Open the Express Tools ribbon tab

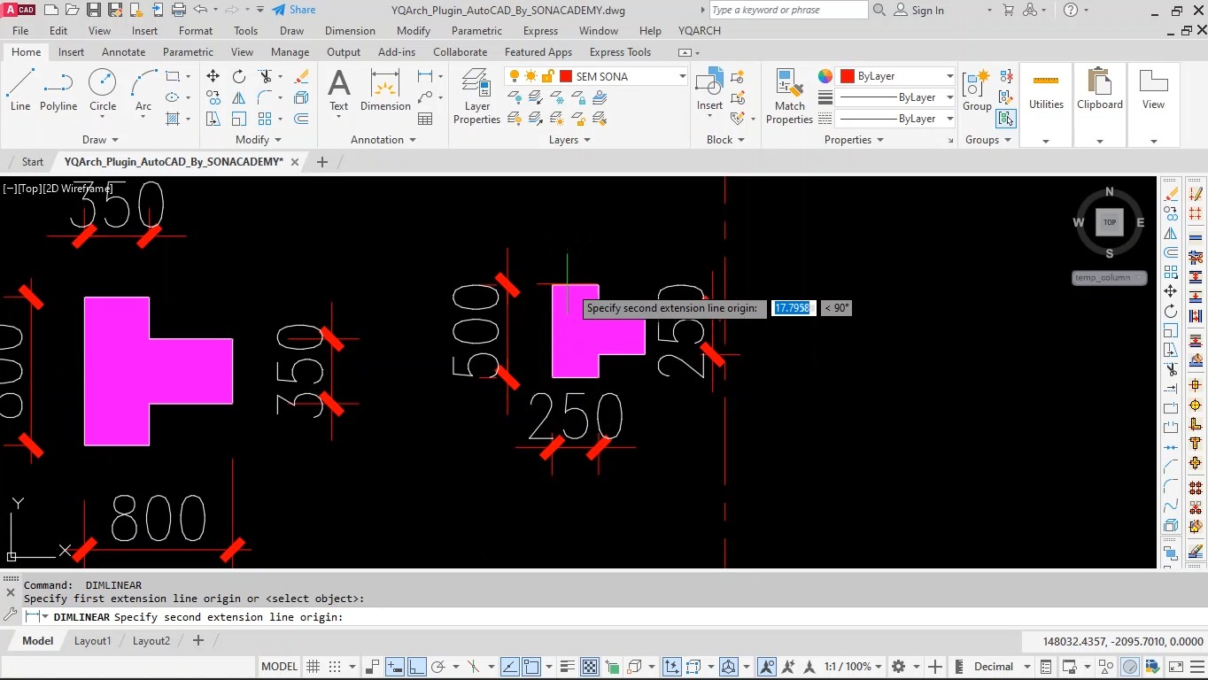pos(620,52)
